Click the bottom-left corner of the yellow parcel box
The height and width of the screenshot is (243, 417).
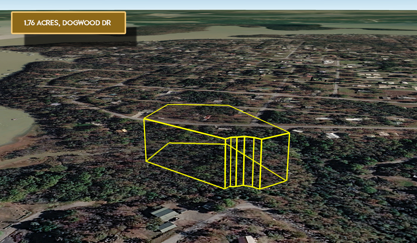point(146,161)
